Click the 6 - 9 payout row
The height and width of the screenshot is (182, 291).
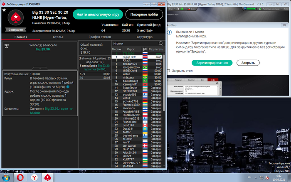[95, 74]
